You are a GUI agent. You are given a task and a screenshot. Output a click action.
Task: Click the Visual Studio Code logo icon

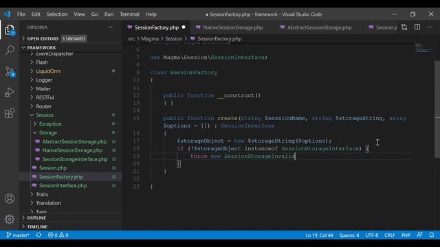[x=7, y=14]
